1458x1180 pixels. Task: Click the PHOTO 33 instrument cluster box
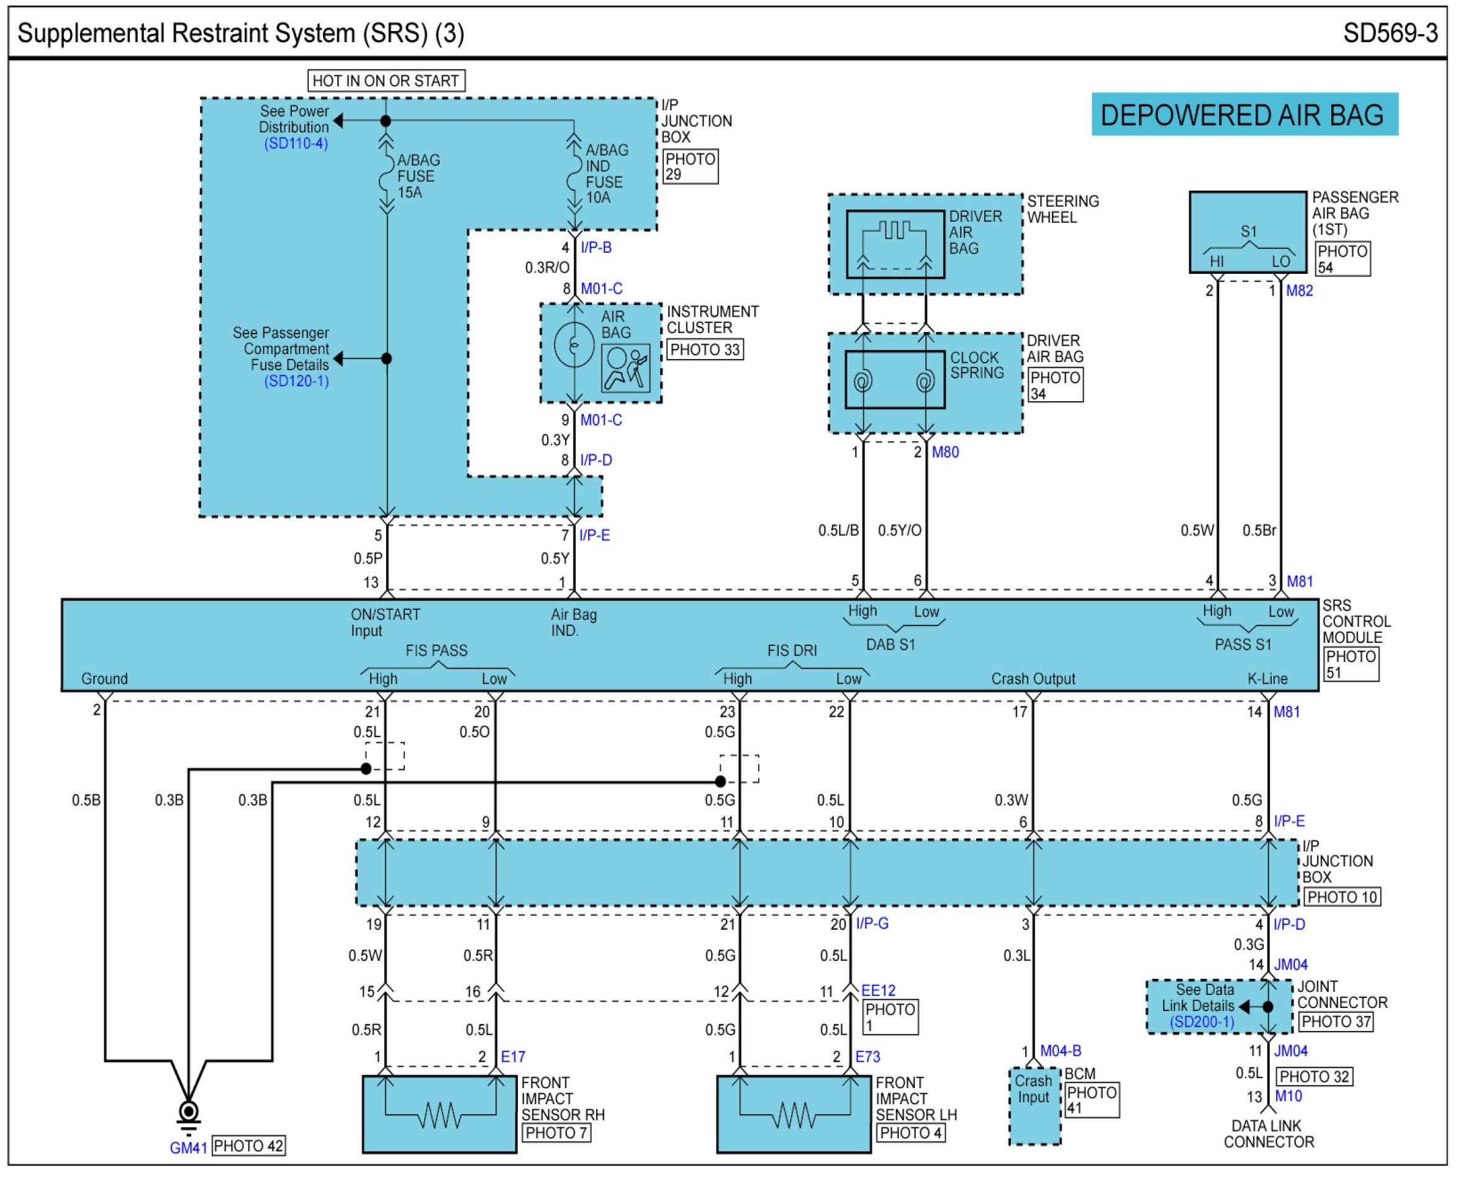pos(704,350)
